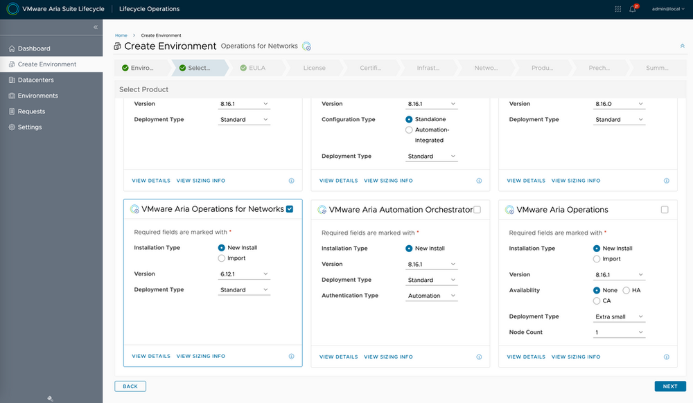Open Extra small Deployment Type dropdown
This screenshot has height=403, width=693.
(619, 317)
